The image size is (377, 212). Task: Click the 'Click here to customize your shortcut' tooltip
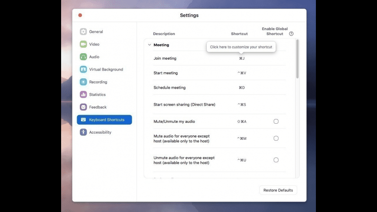click(x=241, y=47)
